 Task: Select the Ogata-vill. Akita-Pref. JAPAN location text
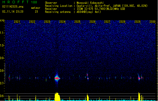pyautogui.click(x=112, y=6)
